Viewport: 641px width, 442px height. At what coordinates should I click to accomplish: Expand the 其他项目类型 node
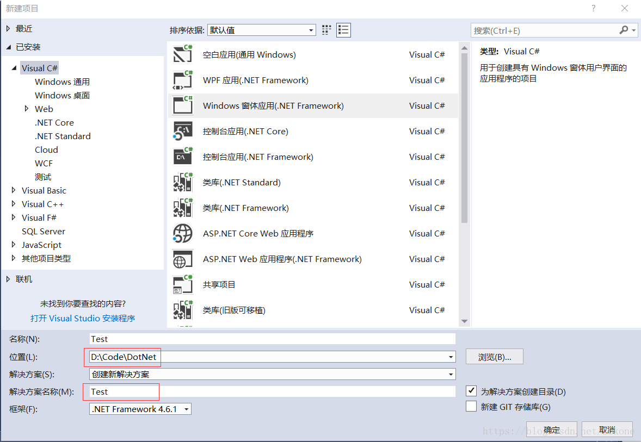[x=14, y=258]
